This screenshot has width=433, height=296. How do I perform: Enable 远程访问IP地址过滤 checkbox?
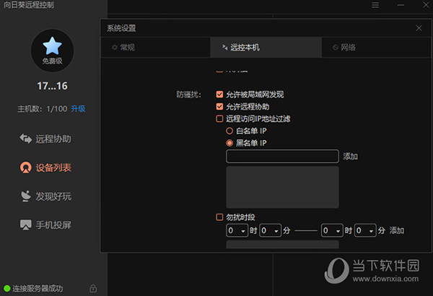[219, 119]
